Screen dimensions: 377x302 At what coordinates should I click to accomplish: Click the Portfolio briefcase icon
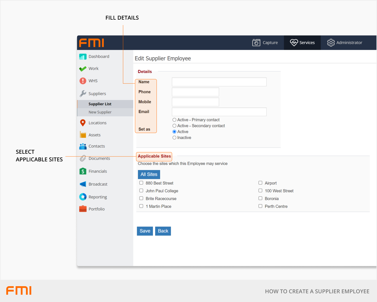coord(83,209)
